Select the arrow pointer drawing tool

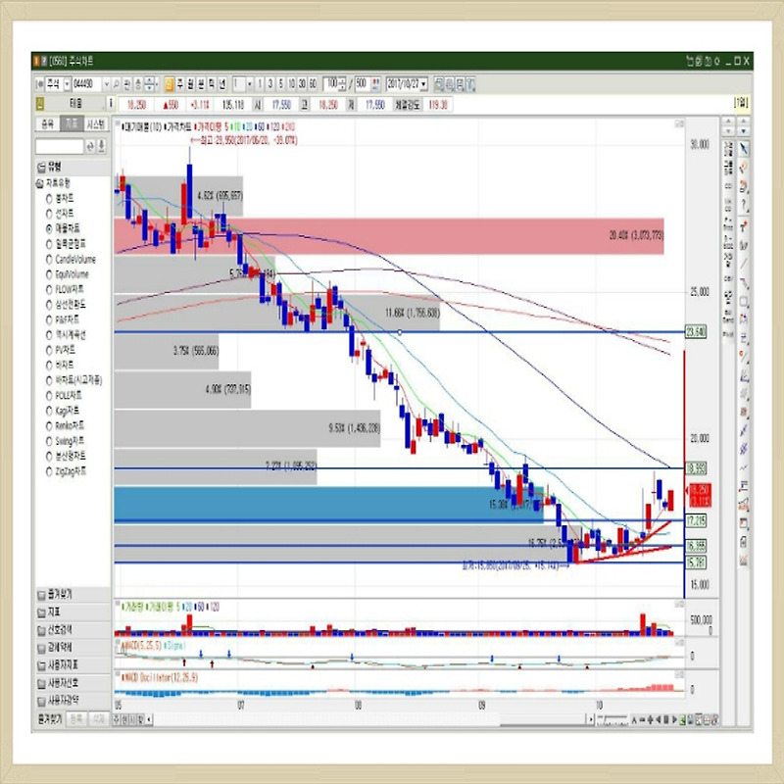tap(743, 148)
